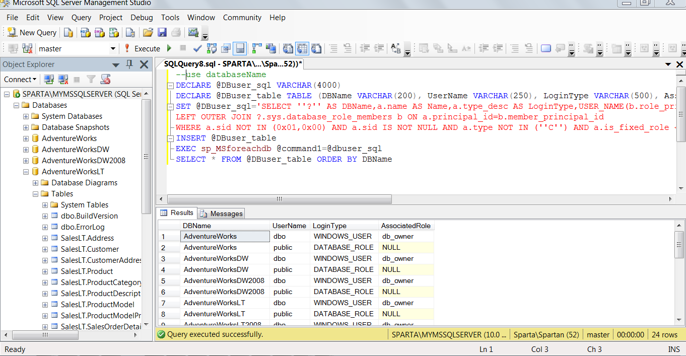
Task: Click Execute to run the query
Action: coord(142,49)
